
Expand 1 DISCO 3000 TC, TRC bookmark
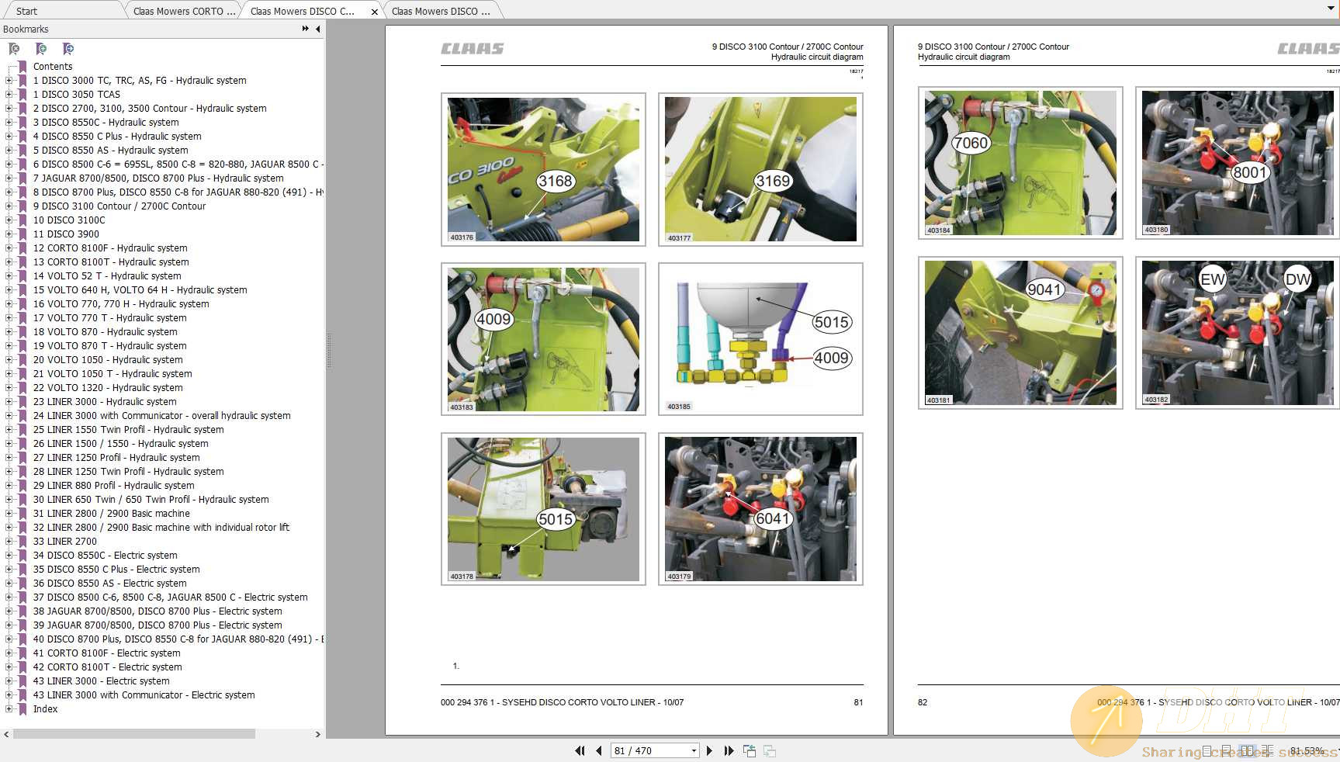tap(9, 81)
